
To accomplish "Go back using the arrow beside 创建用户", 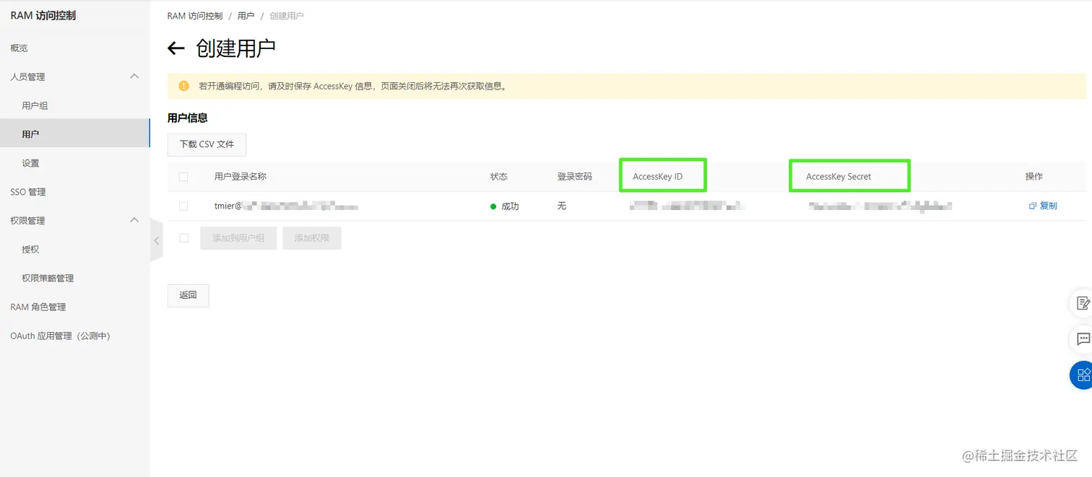I will [176, 48].
